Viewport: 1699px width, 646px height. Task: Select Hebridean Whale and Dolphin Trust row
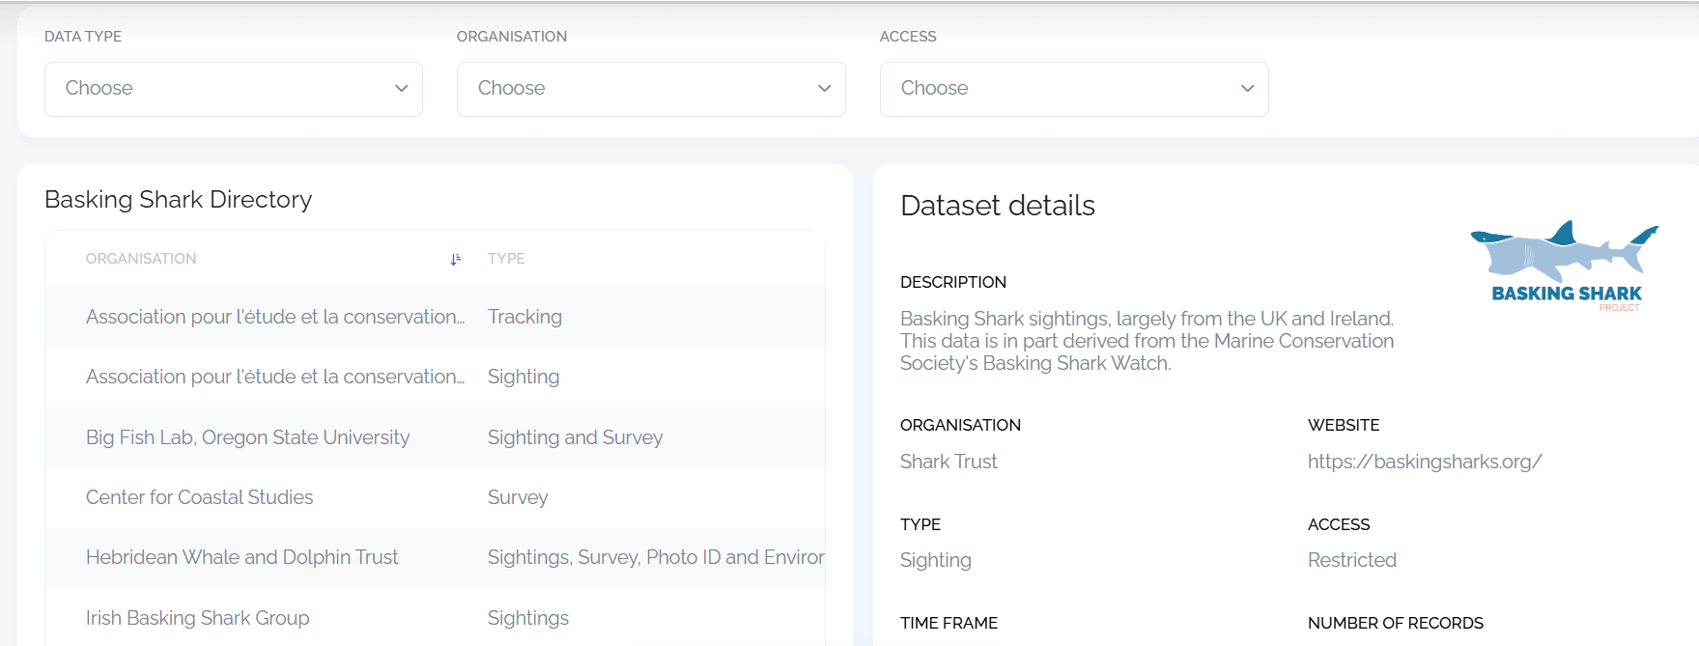click(x=435, y=557)
